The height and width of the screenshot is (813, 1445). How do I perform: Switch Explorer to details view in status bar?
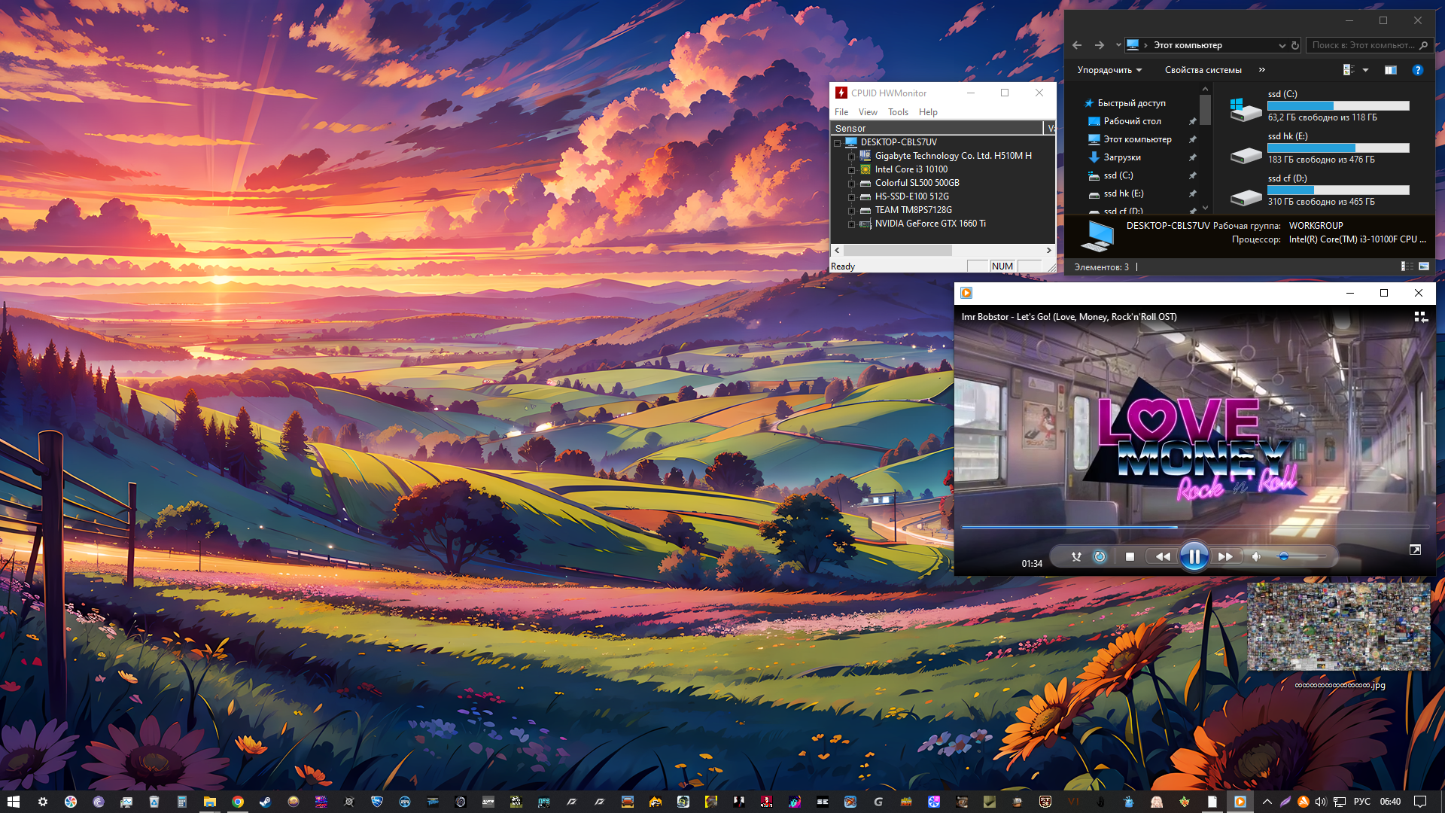coord(1407,266)
